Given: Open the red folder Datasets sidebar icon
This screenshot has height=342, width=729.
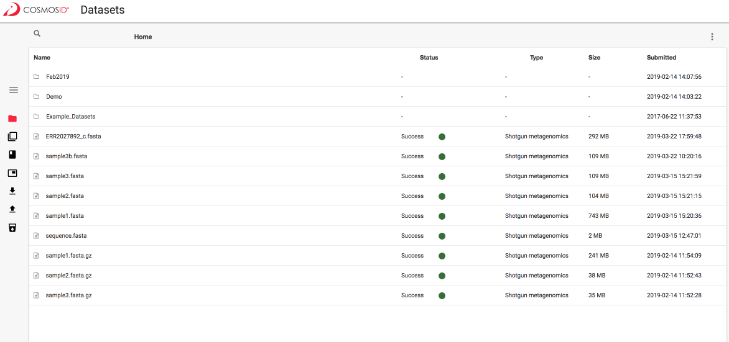Looking at the screenshot, I should [12, 119].
